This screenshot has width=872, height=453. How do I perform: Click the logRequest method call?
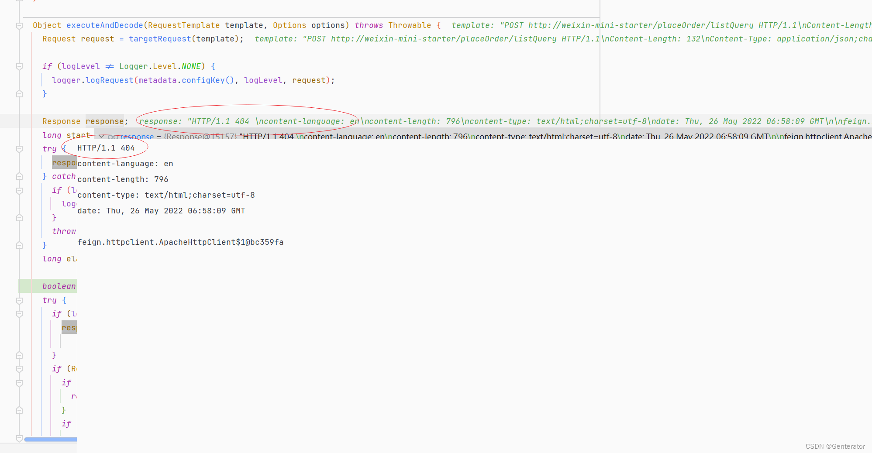(110, 80)
